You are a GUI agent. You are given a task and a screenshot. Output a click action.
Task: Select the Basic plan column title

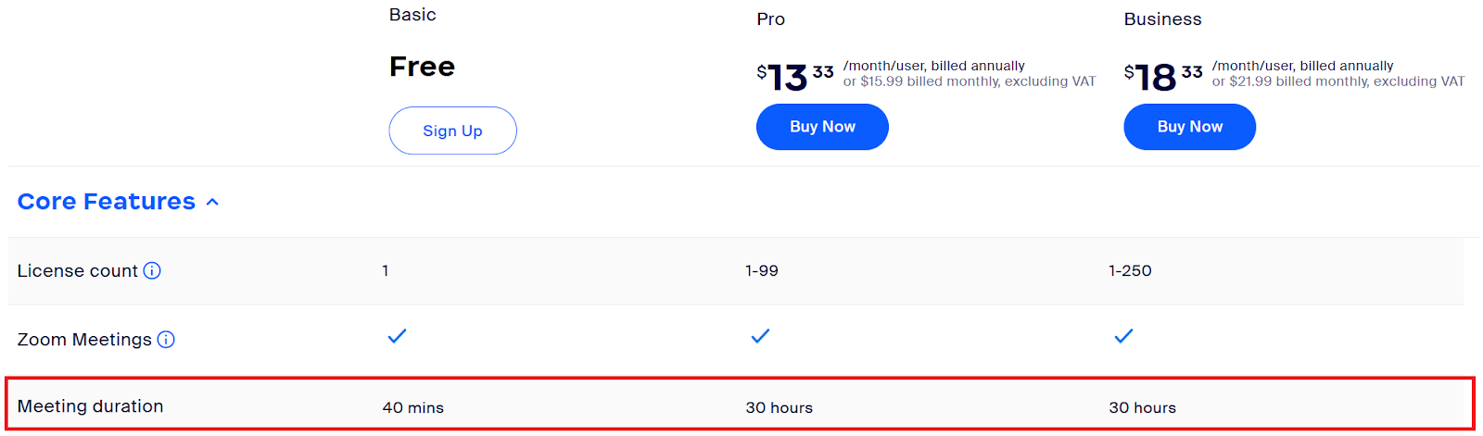coord(412,15)
